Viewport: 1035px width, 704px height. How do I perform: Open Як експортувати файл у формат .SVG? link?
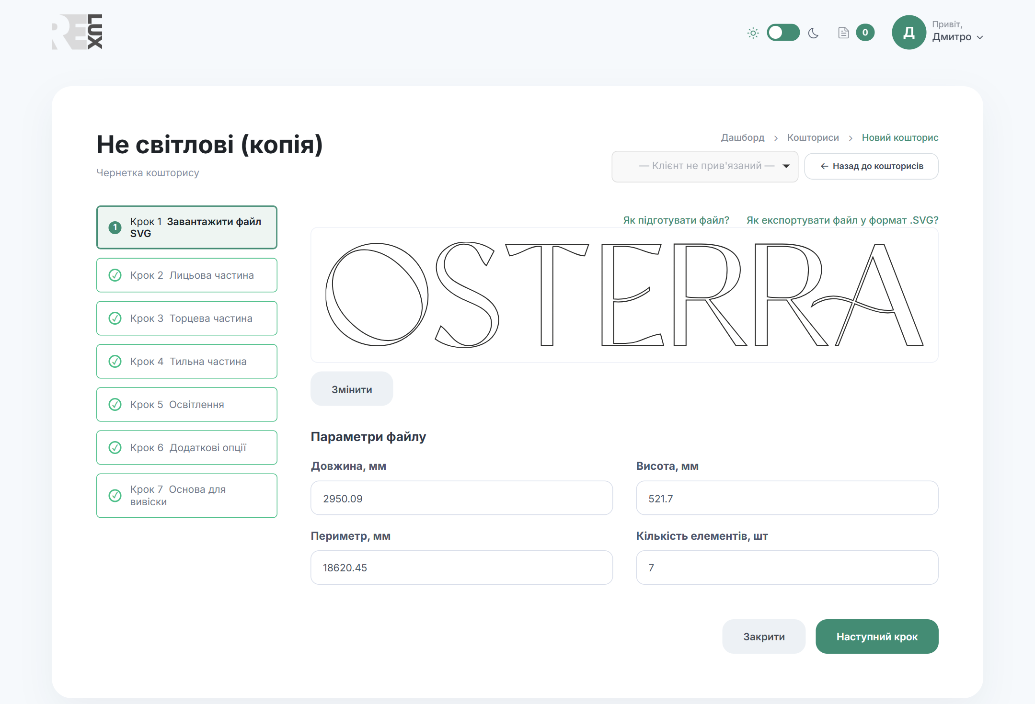(x=842, y=220)
